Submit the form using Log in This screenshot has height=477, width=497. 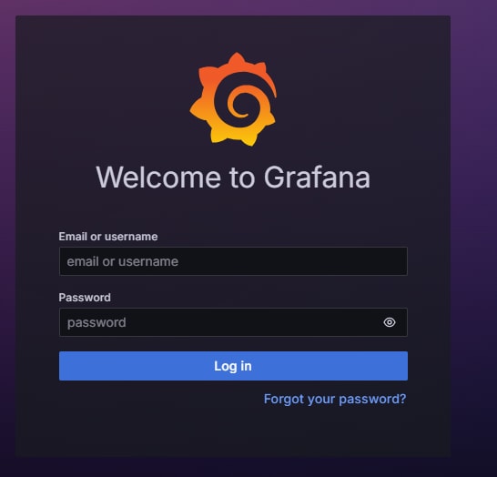(x=233, y=366)
